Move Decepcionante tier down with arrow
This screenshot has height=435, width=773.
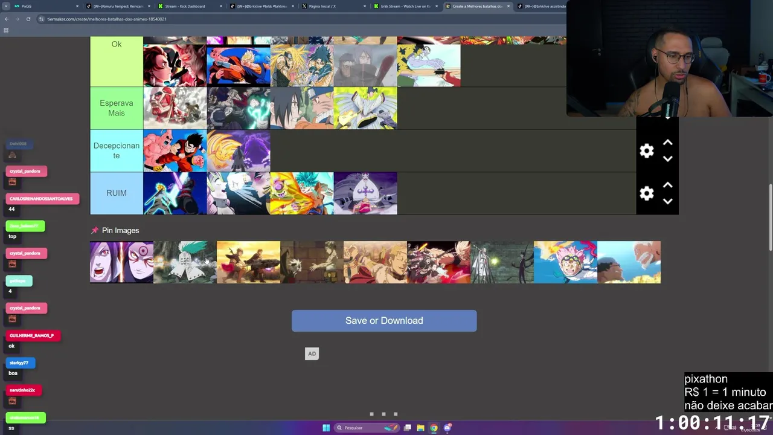(x=667, y=159)
